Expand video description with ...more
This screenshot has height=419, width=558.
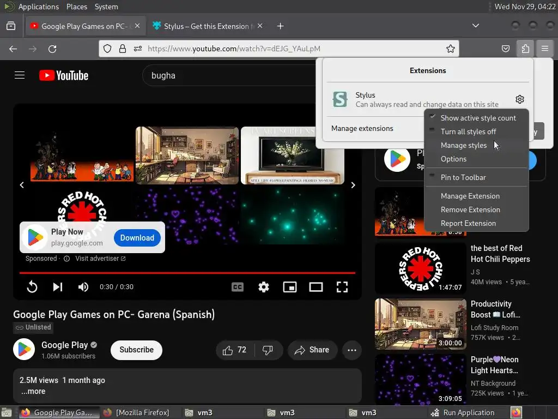click(x=33, y=391)
